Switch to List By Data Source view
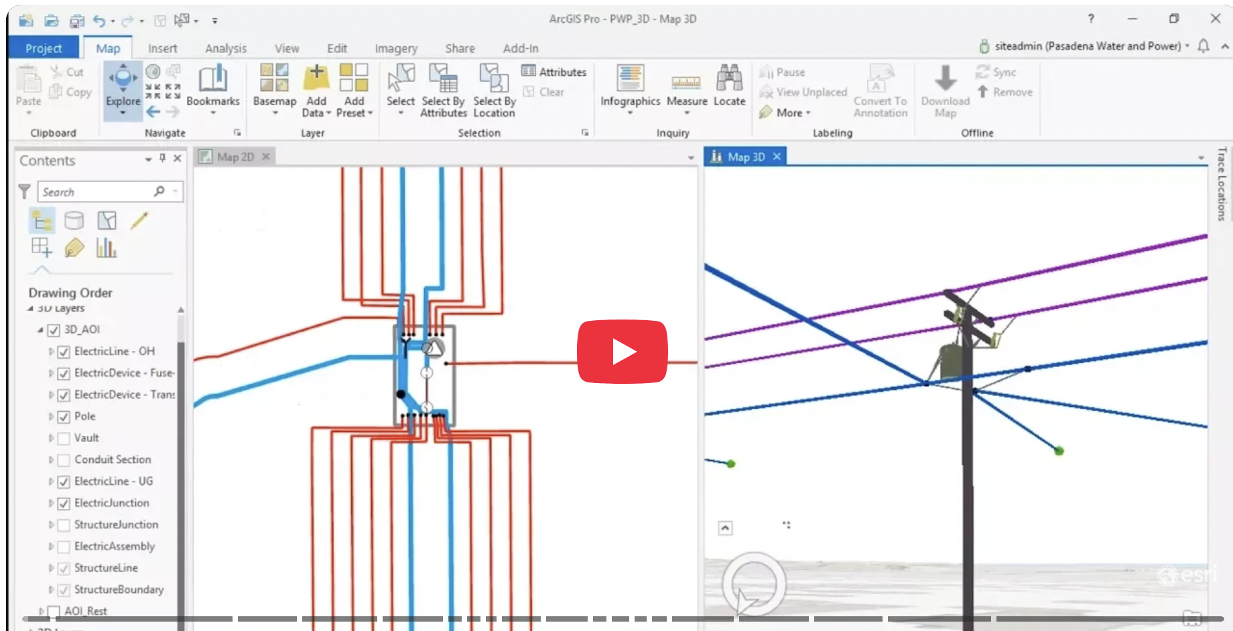 click(x=74, y=220)
